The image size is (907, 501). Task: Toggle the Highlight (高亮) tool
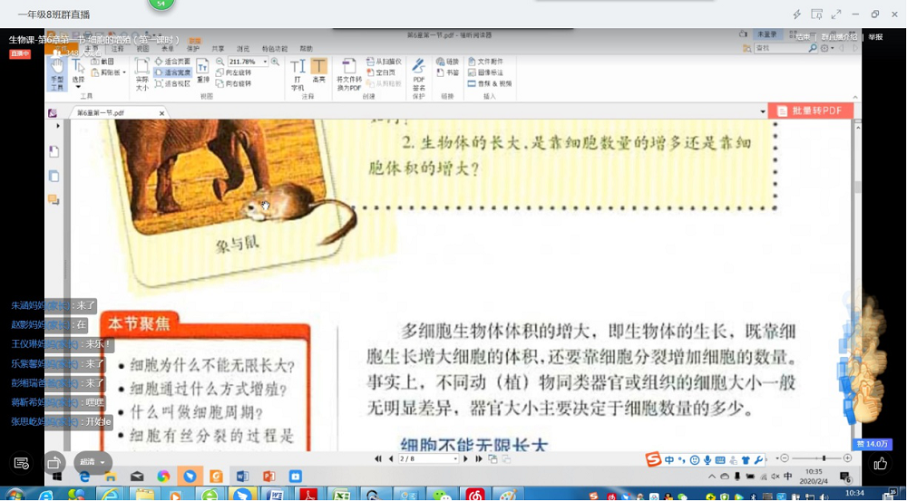pos(318,70)
